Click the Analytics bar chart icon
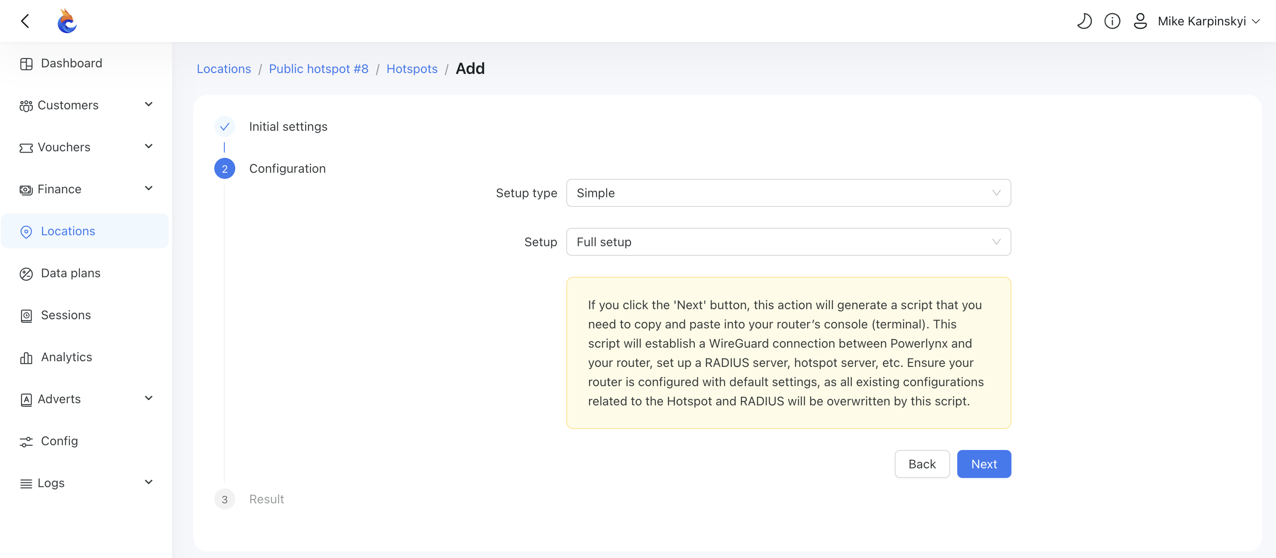Image resolution: width=1276 pixels, height=558 pixels. (26, 358)
